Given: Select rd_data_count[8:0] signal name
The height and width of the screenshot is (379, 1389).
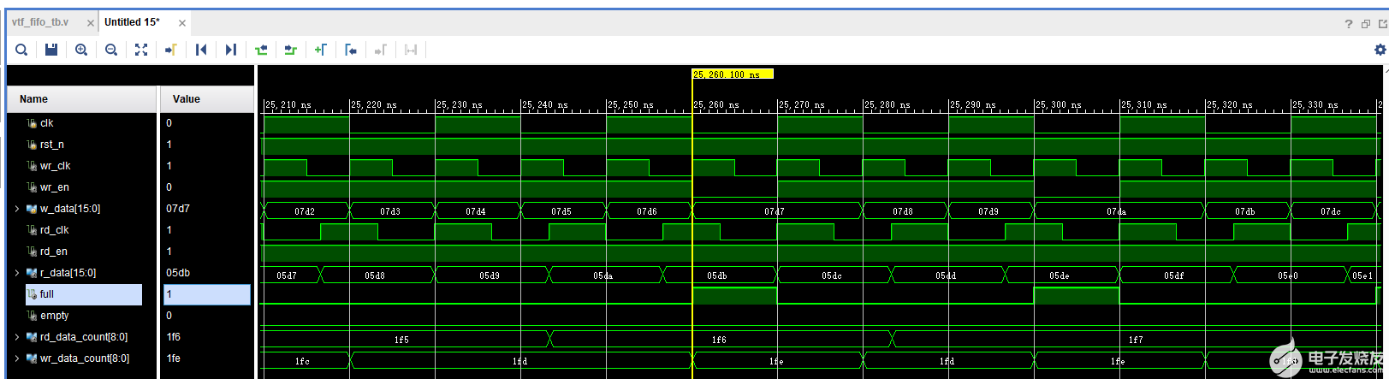Looking at the screenshot, I should pos(84,337).
